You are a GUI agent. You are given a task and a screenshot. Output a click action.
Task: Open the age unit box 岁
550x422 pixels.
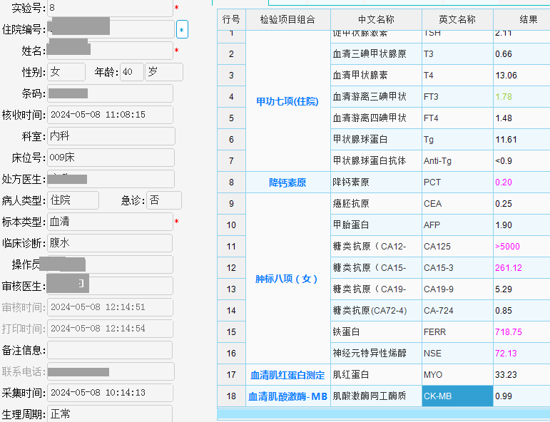coord(163,72)
